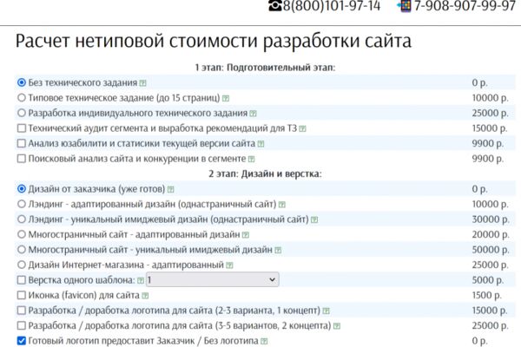Viewport: 521px width, 347px height.
Task: Tick logo checkbox '2-3 варианта, 1 концепт'
Action: (22, 311)
